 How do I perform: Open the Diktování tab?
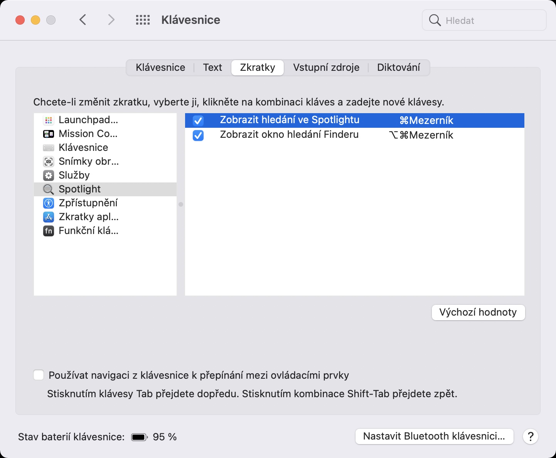tap(398, 68)
